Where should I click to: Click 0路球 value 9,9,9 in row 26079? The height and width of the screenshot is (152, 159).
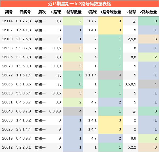[57, 66]
